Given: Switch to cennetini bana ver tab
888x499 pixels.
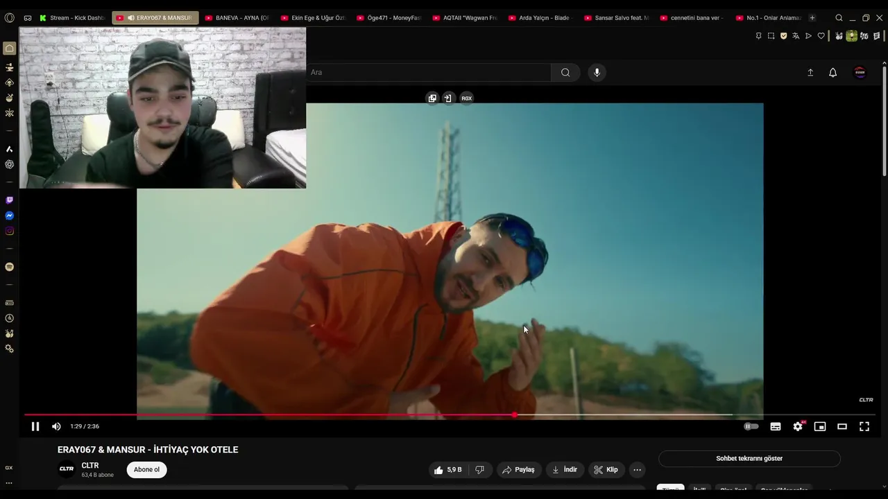Looking at the screenshot, I should tap(693, 18).
